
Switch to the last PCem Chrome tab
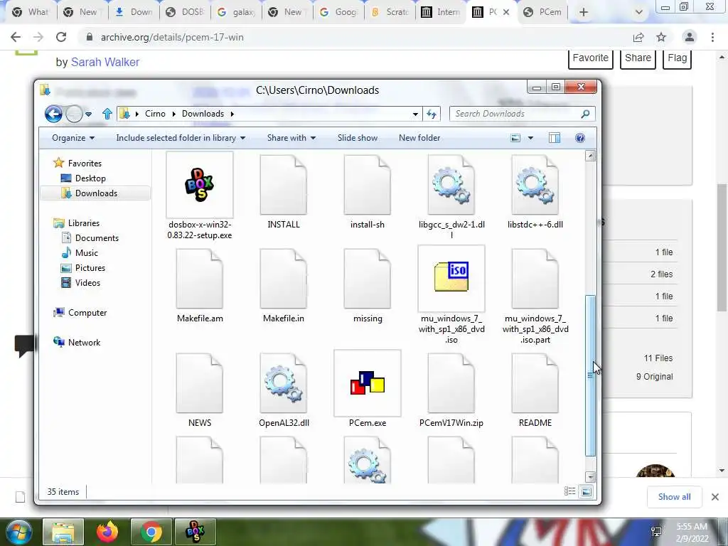pos(542,12)
